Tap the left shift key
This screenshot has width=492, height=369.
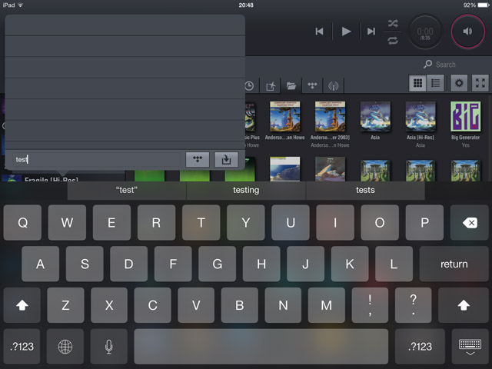click(22, 305)
